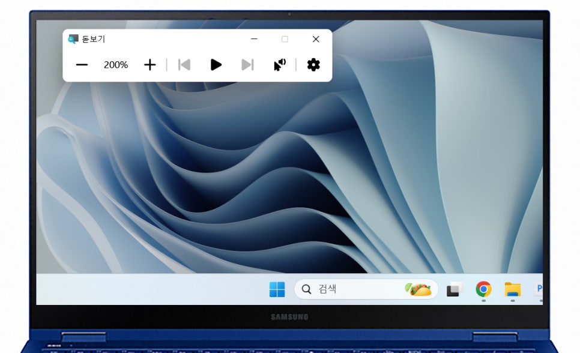Zoom out with the Magnifier minus button
The width and height of the screenshot is (580, 353).
point(82,65)
